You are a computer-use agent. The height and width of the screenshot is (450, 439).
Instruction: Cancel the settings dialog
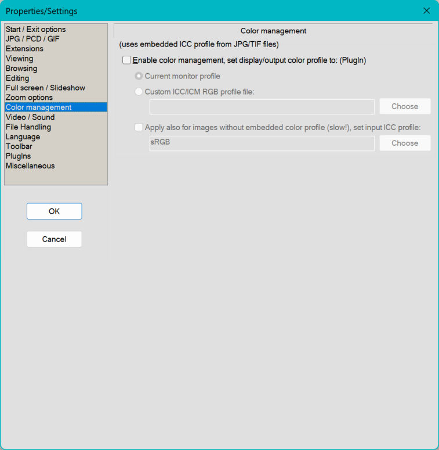click(x=54, y=239)
